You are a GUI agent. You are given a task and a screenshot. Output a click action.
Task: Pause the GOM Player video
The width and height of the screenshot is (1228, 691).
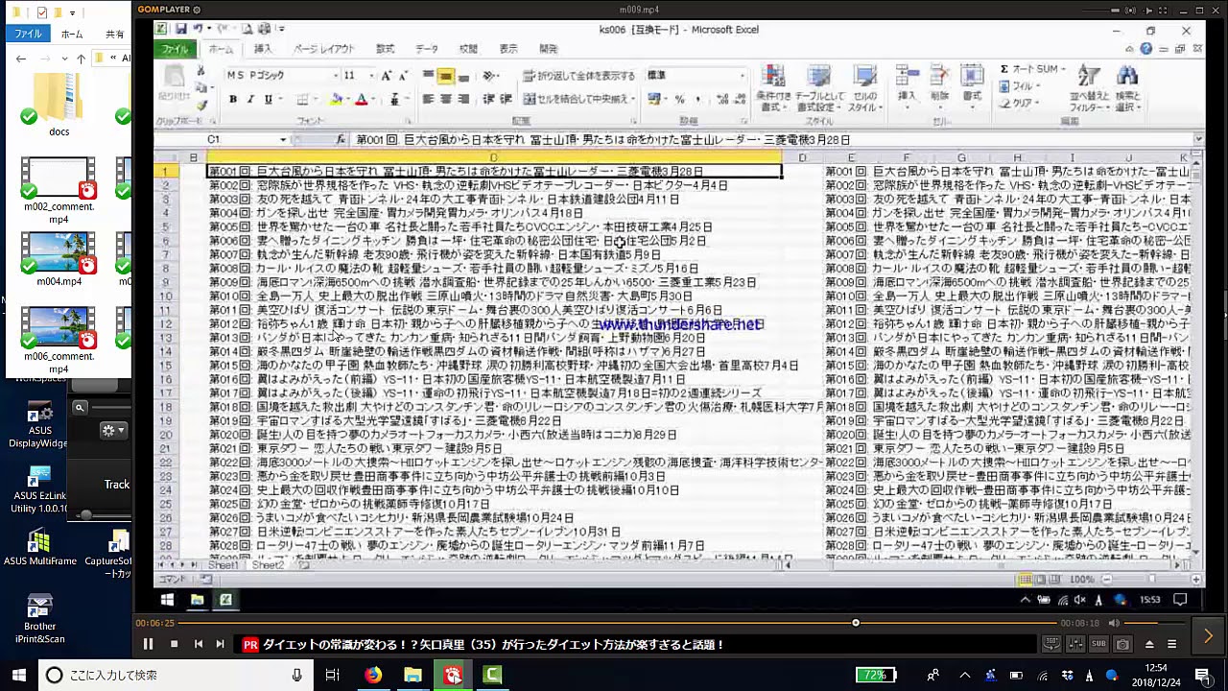[x=148, y=644]
